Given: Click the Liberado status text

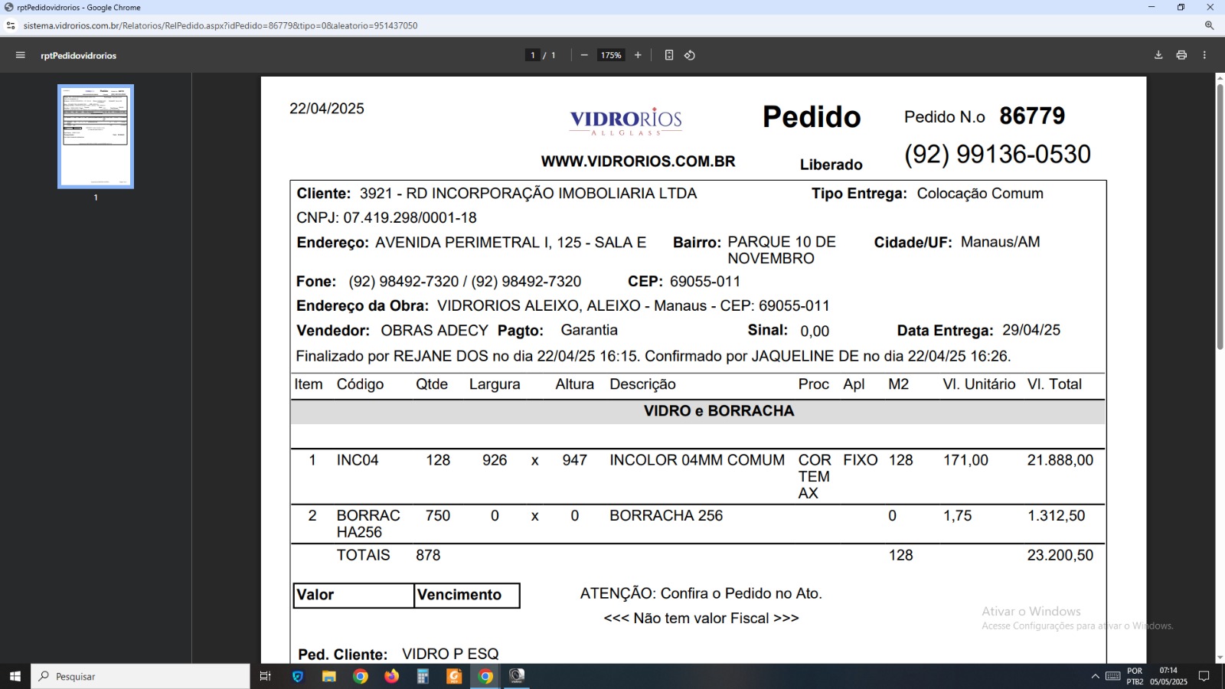Looking at the screenshot, I should (831, 165).
